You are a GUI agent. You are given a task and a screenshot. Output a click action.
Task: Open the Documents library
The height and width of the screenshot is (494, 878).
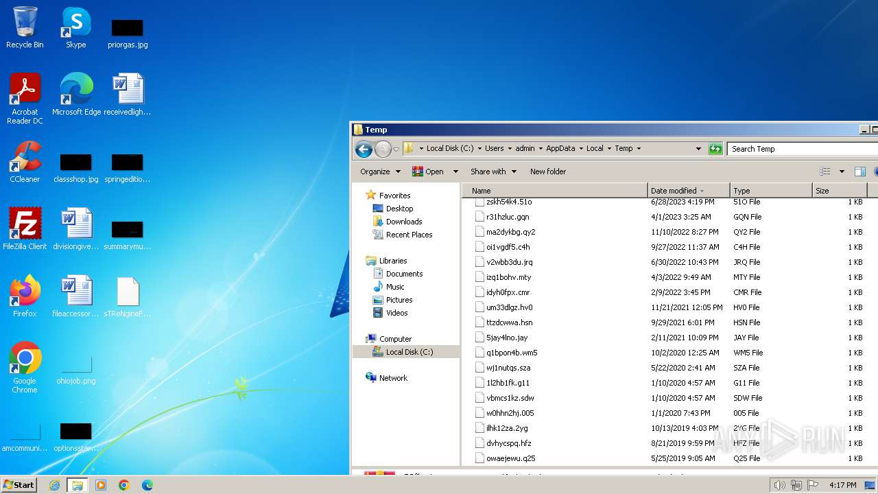404,274
